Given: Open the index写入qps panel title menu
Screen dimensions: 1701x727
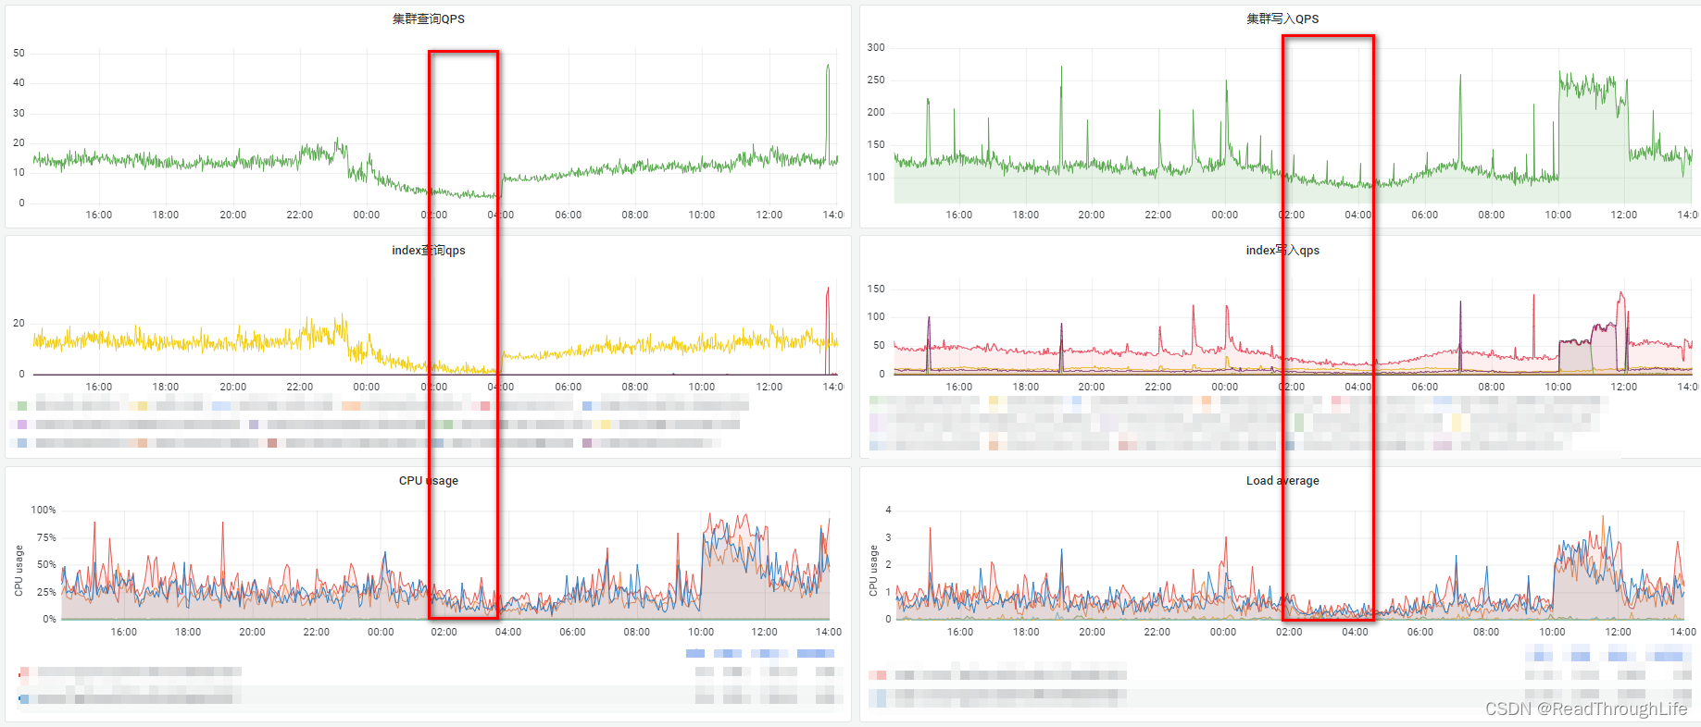Looking at the screenshot, I should tap(1282, 250).
